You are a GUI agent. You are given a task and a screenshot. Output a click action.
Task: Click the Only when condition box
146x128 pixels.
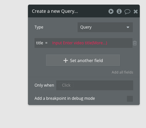coord(95,85)
